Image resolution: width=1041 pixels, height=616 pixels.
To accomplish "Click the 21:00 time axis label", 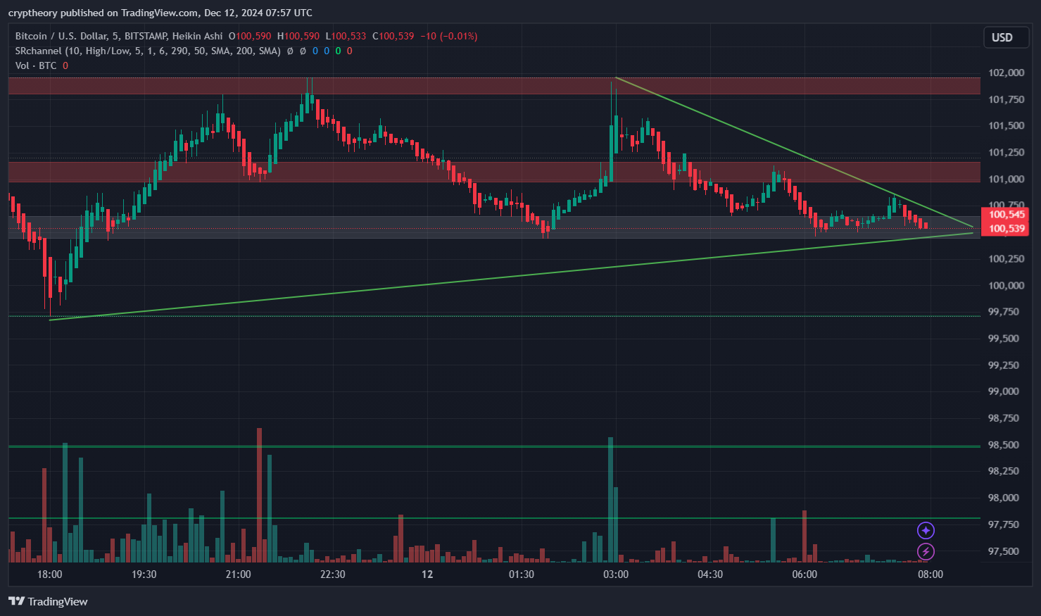I will 239,574.
